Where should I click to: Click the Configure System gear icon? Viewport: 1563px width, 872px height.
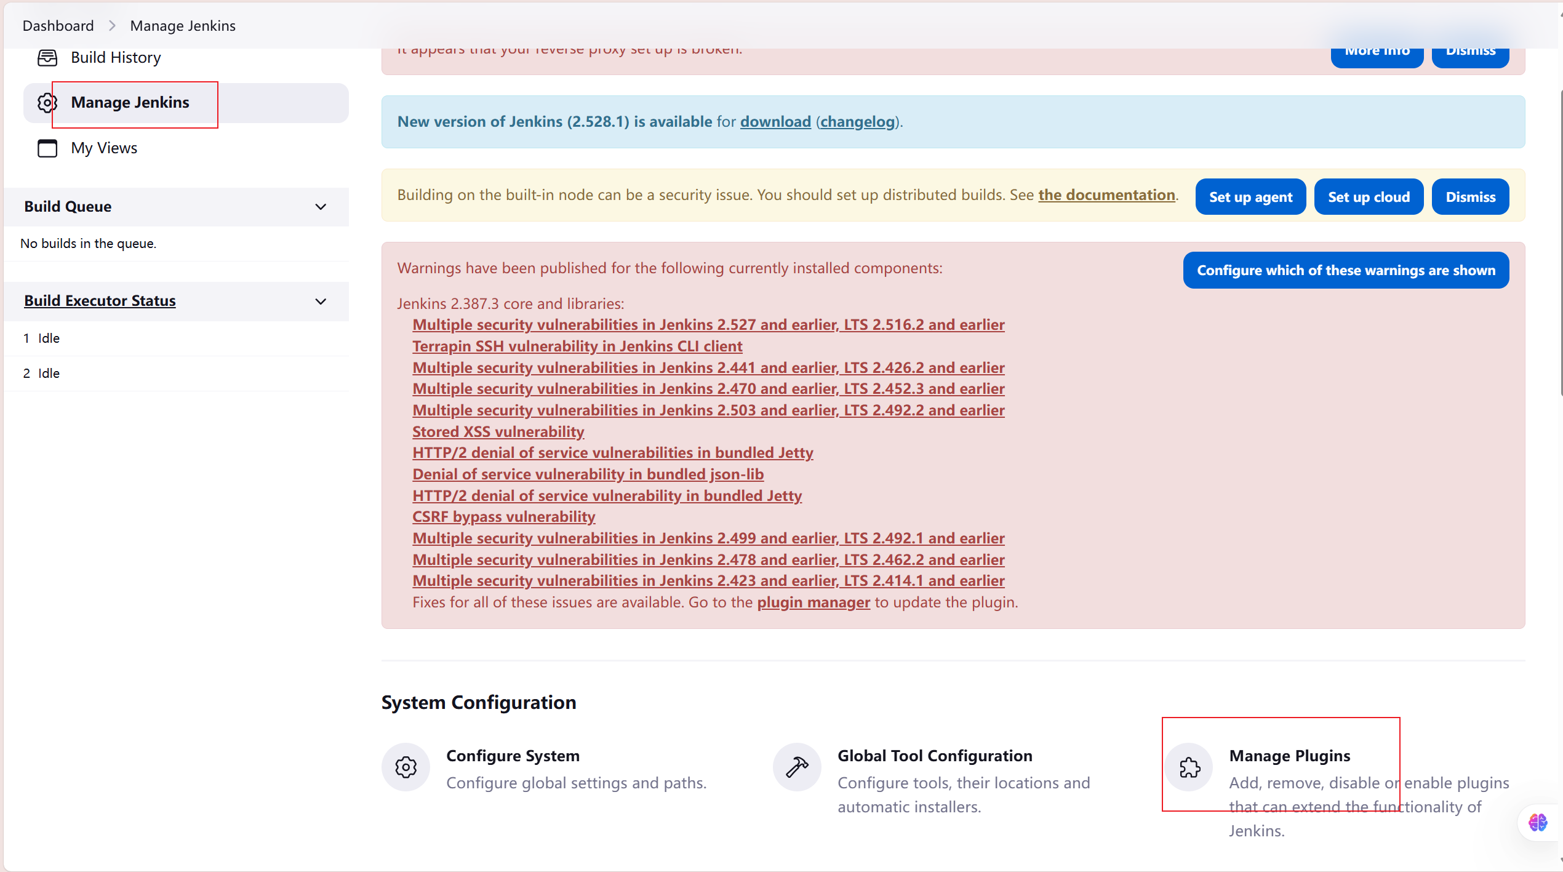tap(406, 767)
